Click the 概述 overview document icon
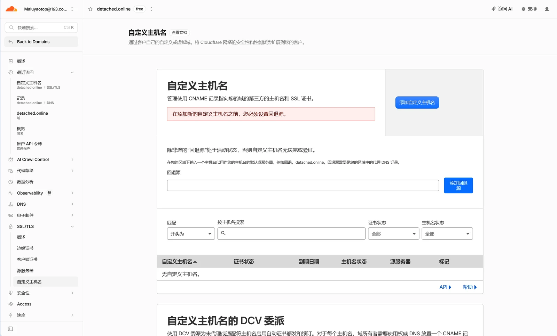Image resolution: width=557 pixels, height=336 pixels. tap(10, 61)
